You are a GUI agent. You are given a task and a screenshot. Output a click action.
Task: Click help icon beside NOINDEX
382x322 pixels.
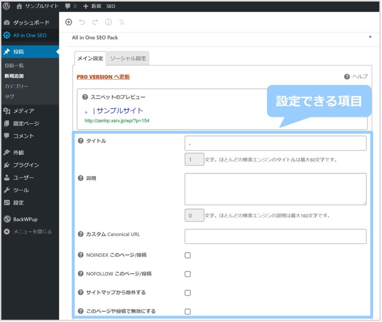click(x=81, y=256)
